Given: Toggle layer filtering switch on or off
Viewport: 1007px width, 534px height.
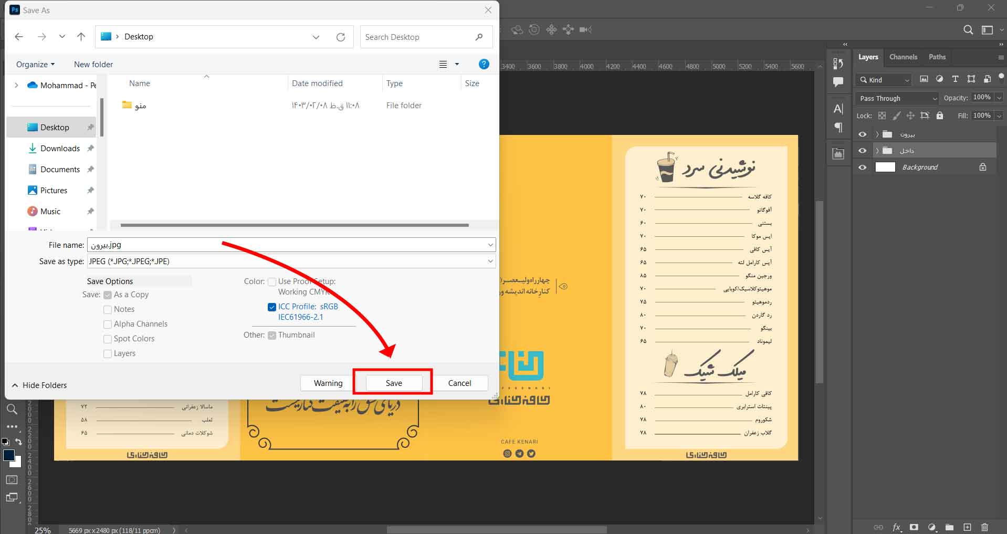Looking at the screenshot, I should tap(1001, 77).
